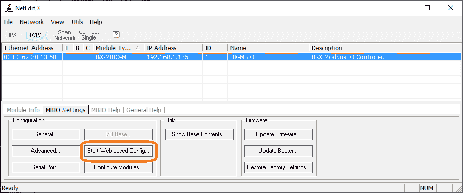Click the Update Booter... button
Screen dimensions: 463x193
[278, 151]
